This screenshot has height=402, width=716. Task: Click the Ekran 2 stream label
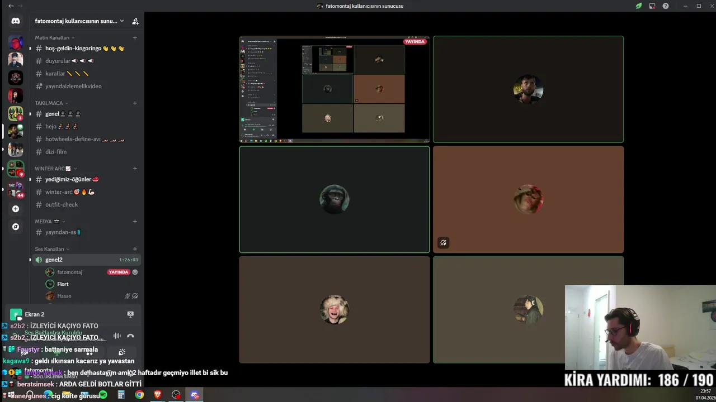(x=35, y=314)
